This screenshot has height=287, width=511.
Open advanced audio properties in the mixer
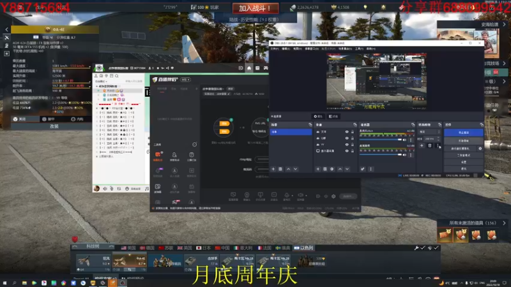362,169
